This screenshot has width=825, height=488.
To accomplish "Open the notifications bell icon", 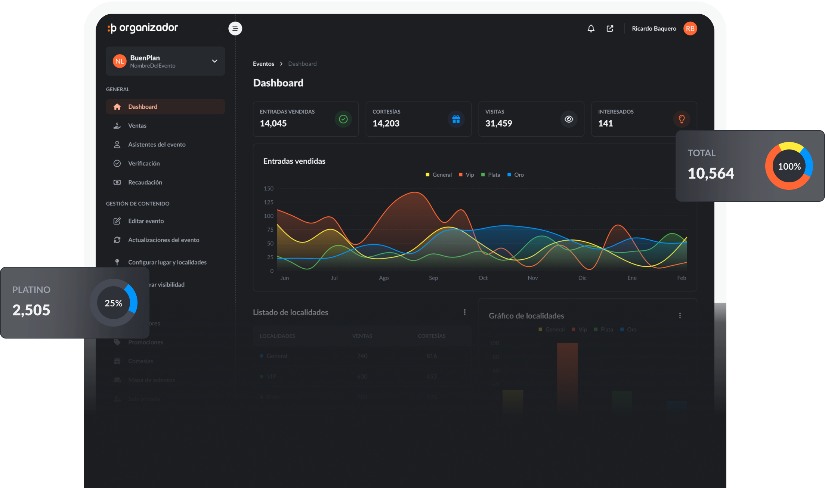I will click(x=591, y=28).
